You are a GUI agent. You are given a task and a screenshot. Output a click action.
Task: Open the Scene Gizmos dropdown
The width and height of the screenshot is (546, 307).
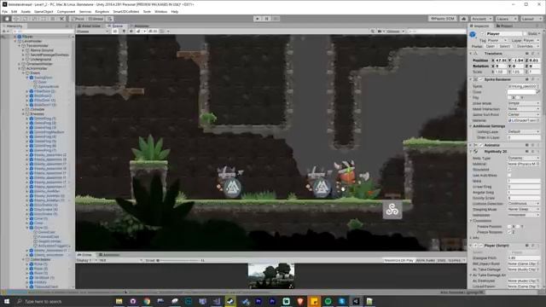395,32
